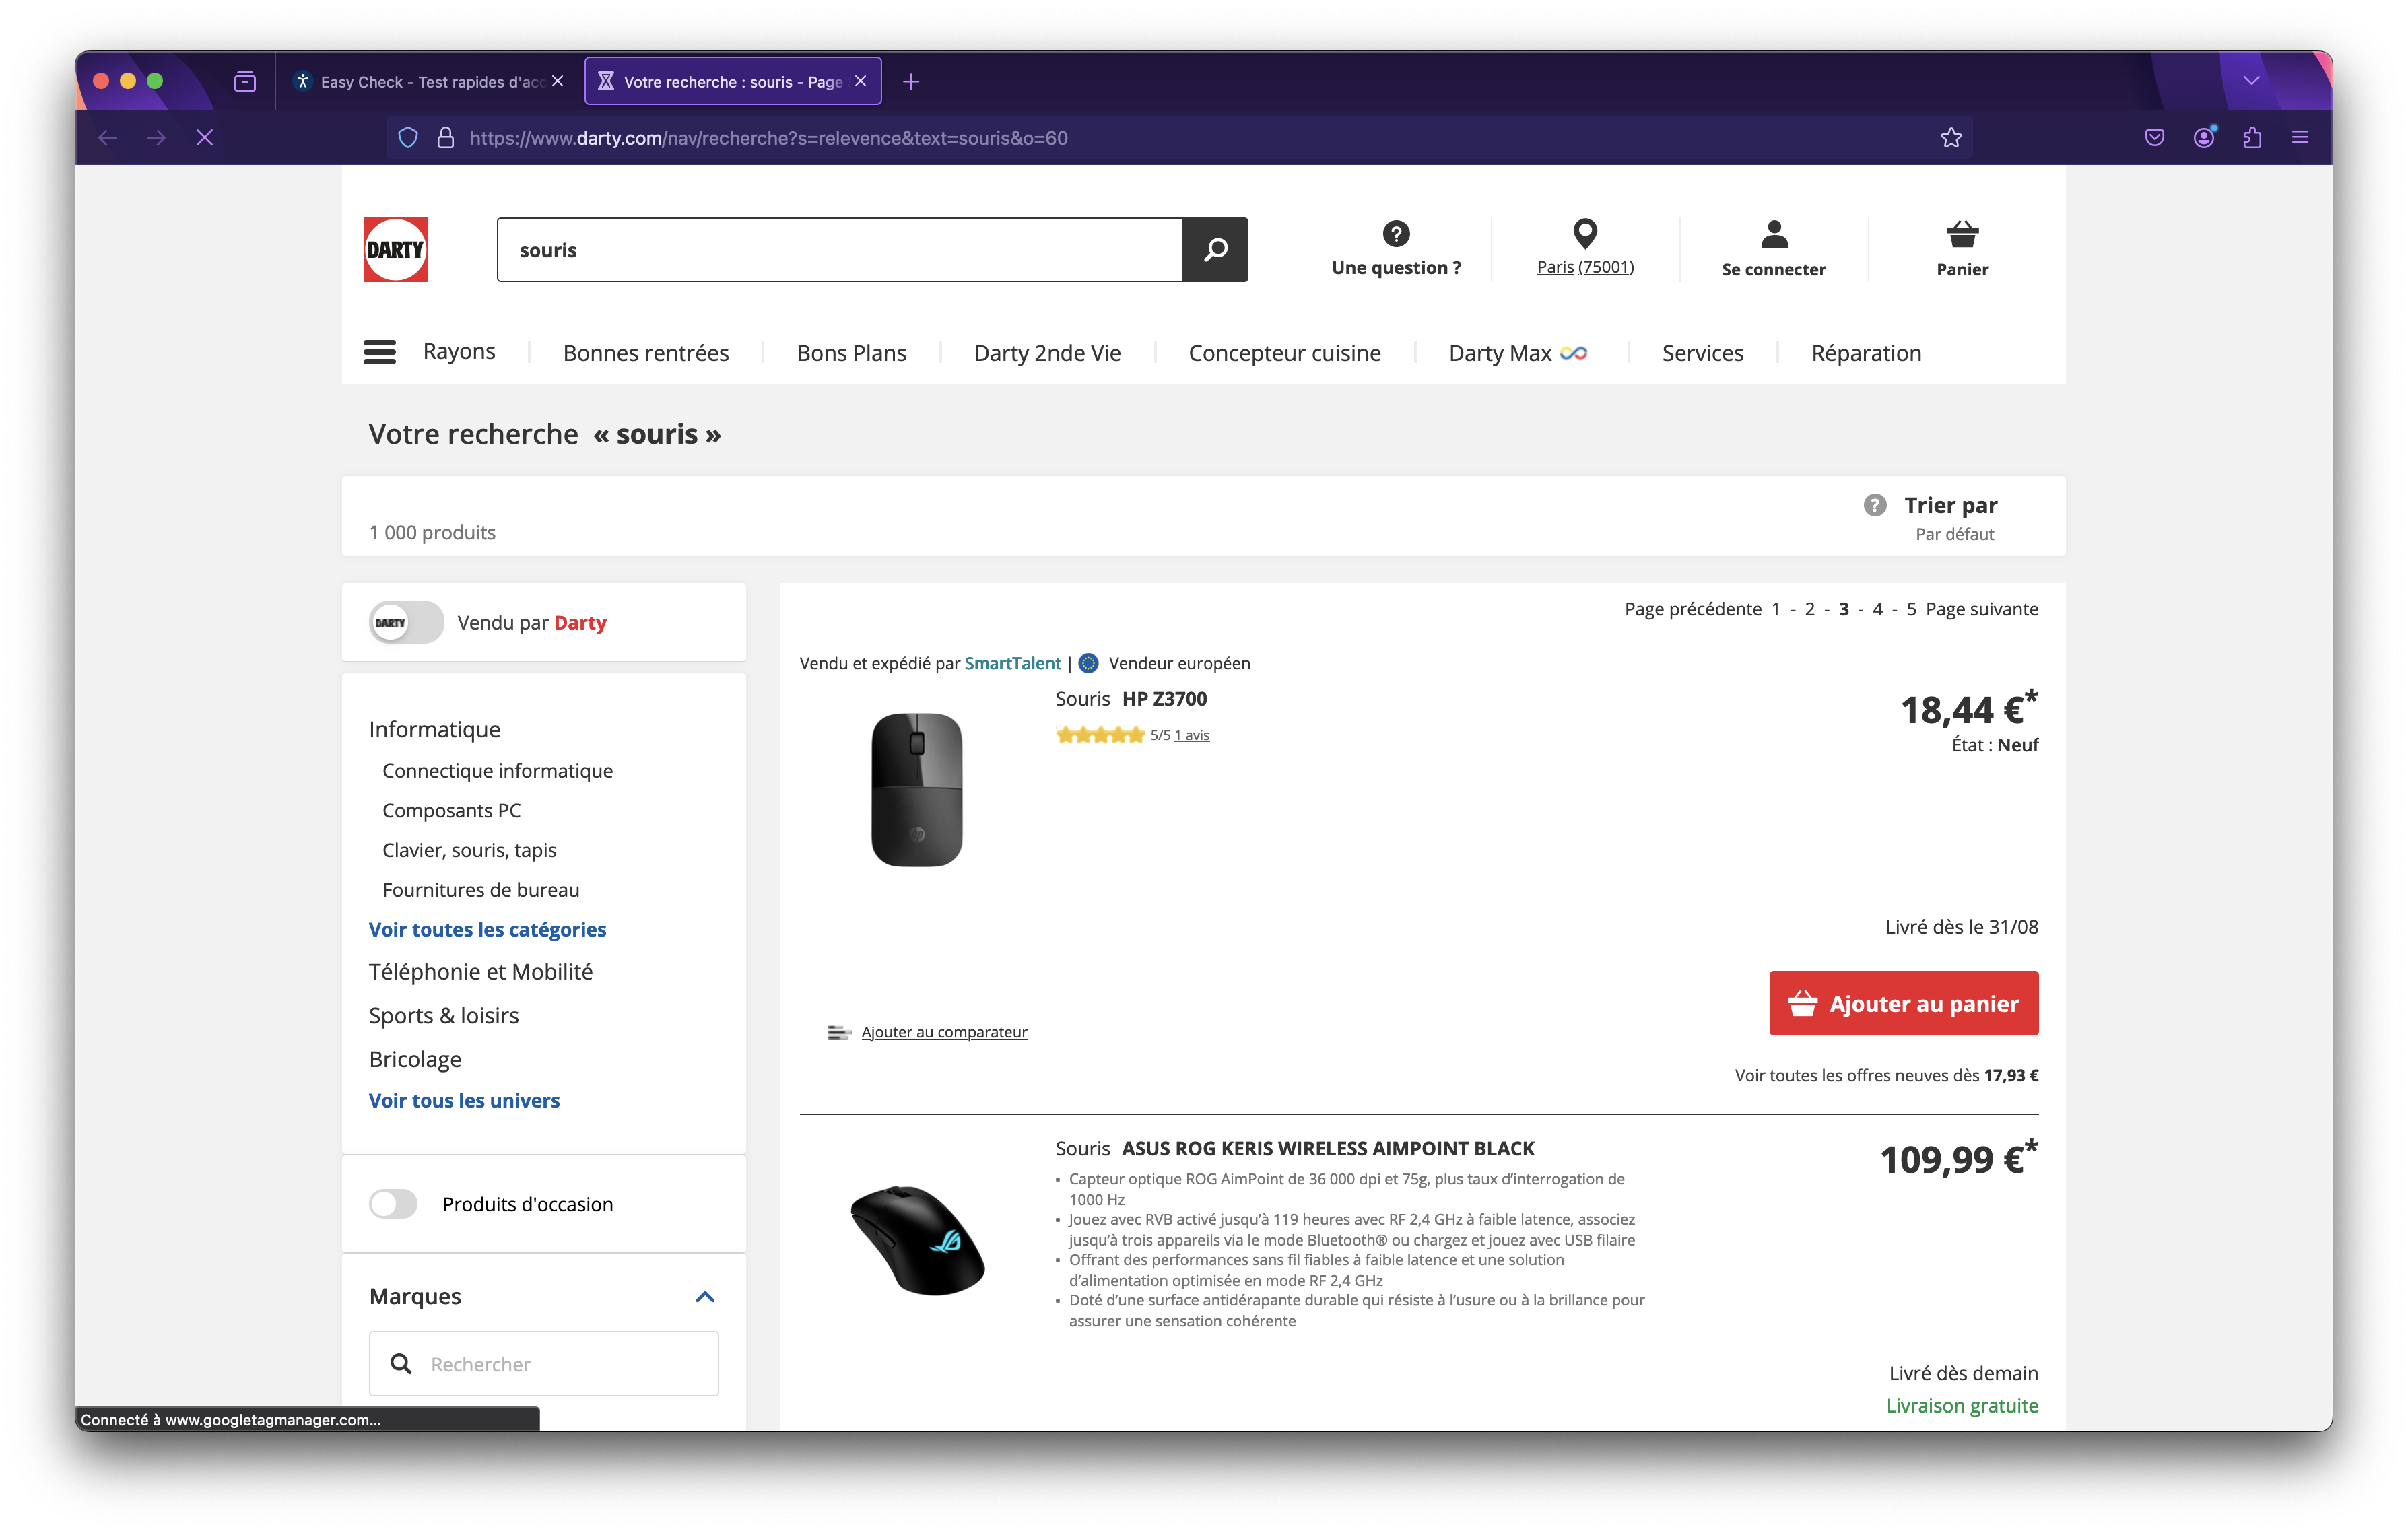Stop page loading with X button
This screenshot has height=1531, width=2408.
205,138
